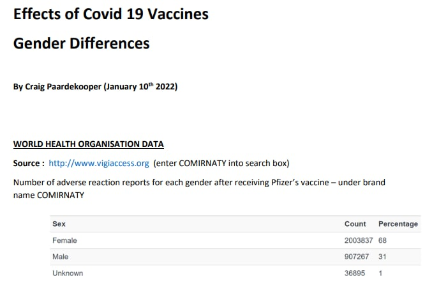This screenshot has height=283, width=425.
Task: Click the Female percentage value 68
Action: click(383, 241)
